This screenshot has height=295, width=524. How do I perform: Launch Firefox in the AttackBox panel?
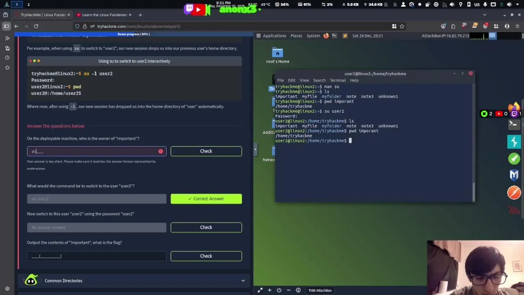pos(326,36)
